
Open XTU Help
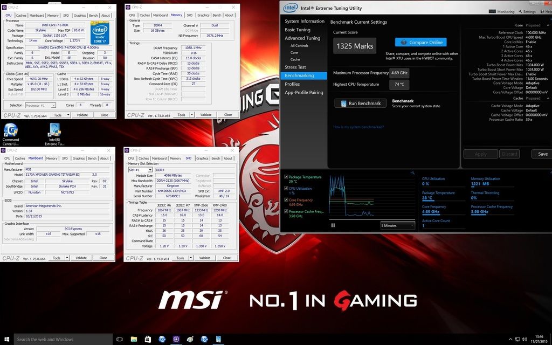click(546, 12)
